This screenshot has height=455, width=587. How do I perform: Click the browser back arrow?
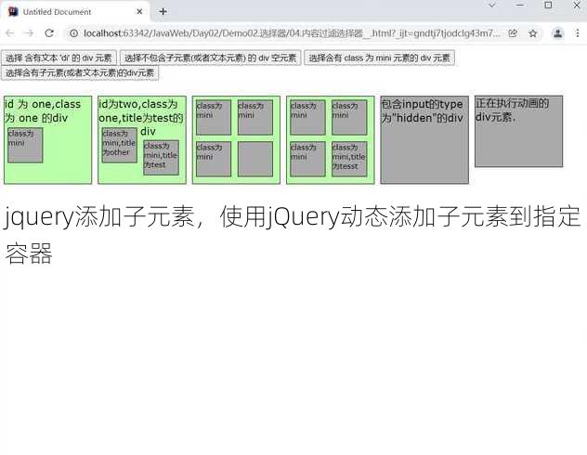(x=10, y=33)
